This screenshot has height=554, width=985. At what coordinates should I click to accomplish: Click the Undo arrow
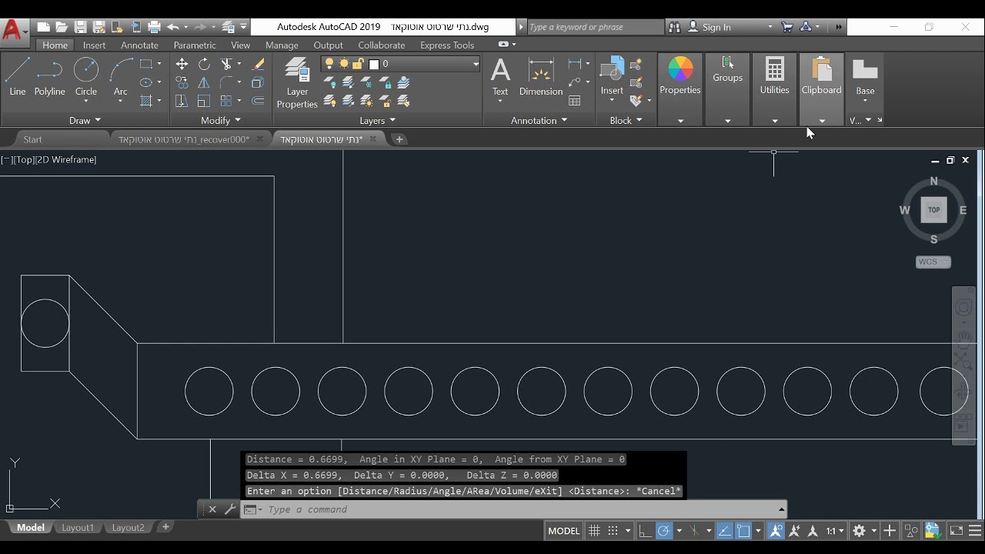click(172, 27)
